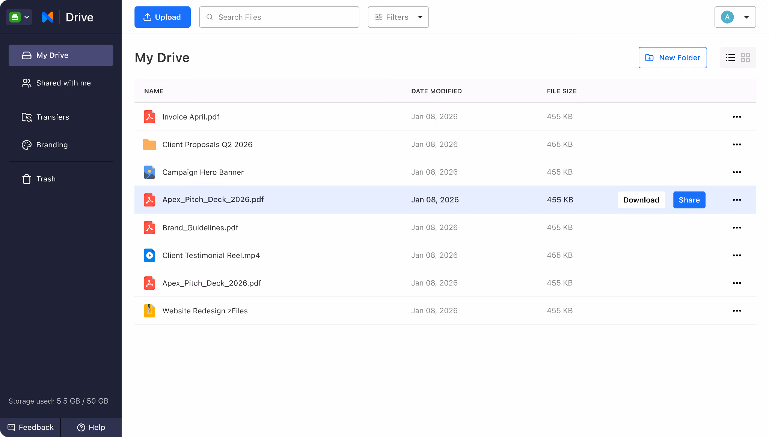Open more options for Client Proposals Q2 2026
The width and height of the screenshot is (769, 437).
[737, 145]
